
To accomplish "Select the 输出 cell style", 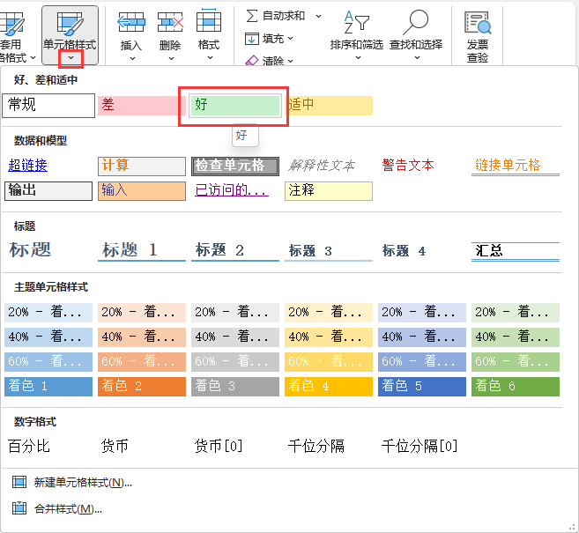I will (x=48, y=191).
